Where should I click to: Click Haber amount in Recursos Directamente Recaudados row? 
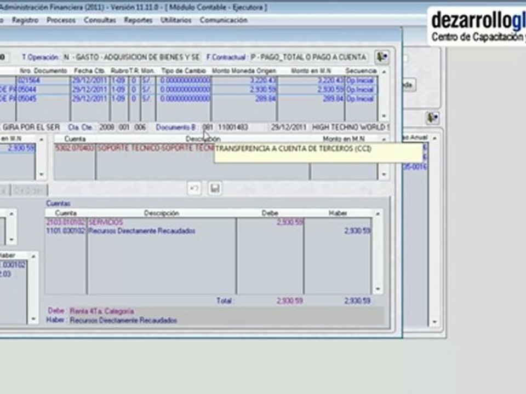pyautogui.click(x=357, y=231)
